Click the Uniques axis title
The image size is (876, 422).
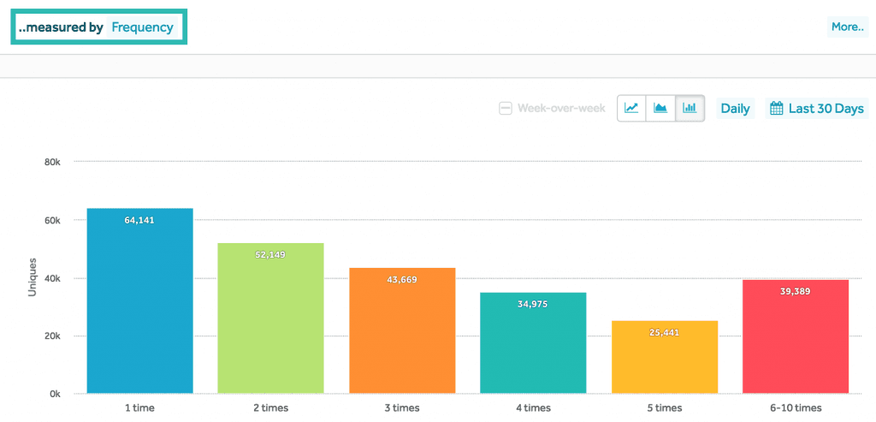33,278
